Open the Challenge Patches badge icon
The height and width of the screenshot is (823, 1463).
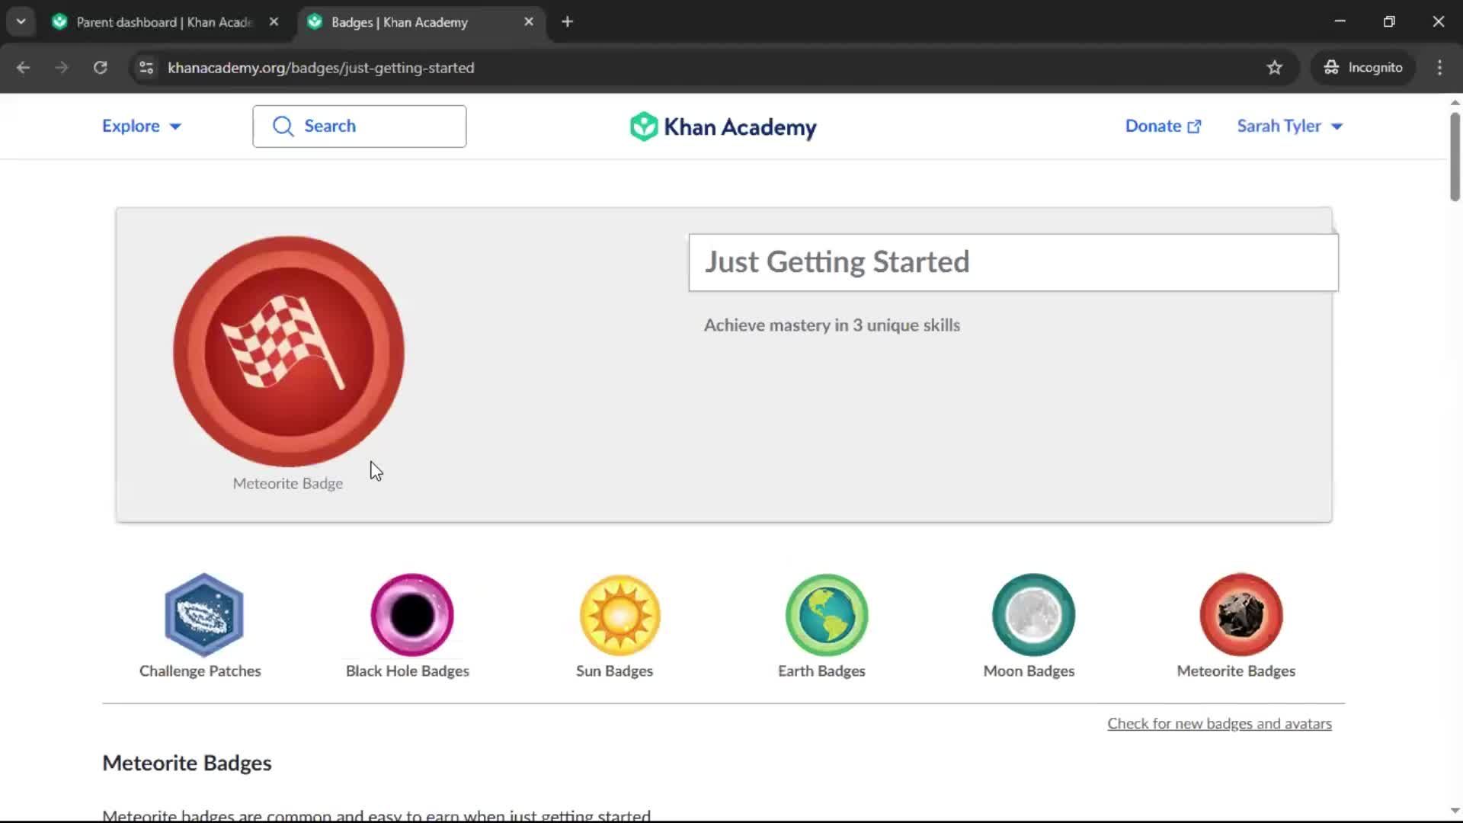203,615
